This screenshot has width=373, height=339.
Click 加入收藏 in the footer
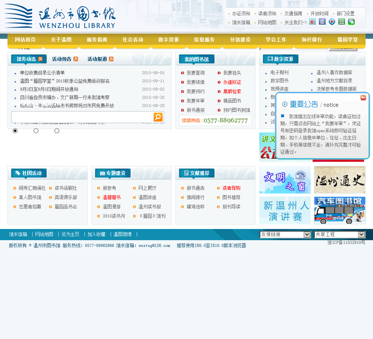(96, 234)
